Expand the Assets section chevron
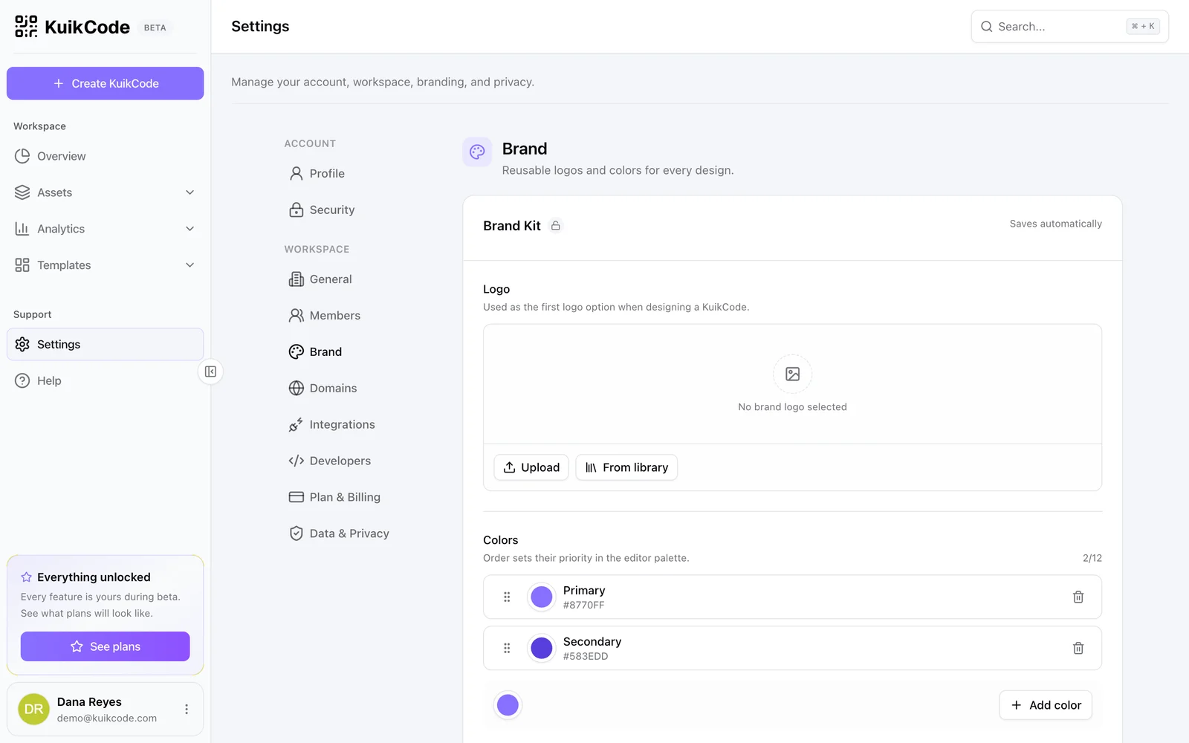 point(190,192)
